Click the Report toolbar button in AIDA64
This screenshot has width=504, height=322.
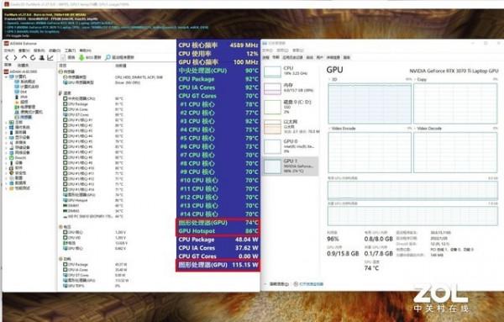[68, 57]
